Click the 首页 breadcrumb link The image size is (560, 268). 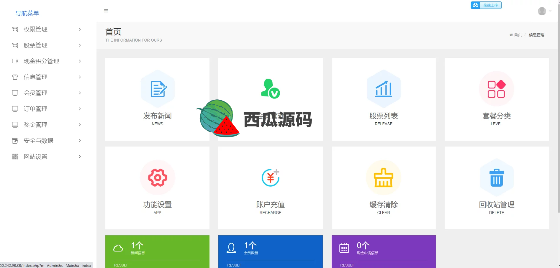click(518, 35)
